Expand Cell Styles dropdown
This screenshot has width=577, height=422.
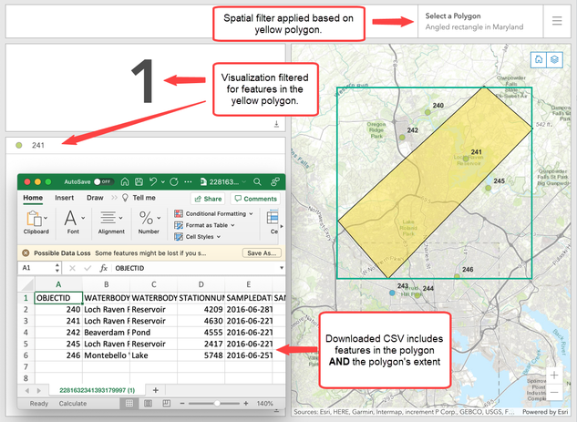click(219, 237)
